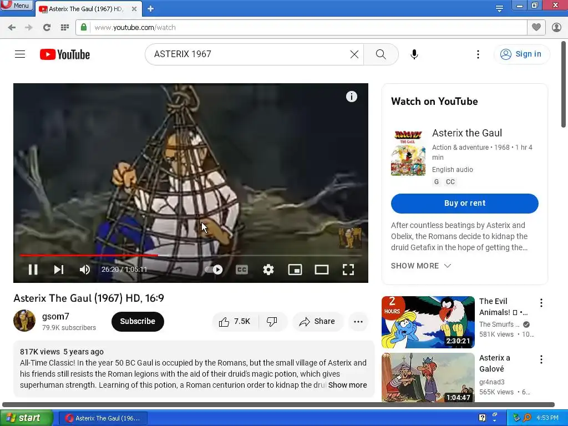The image size is (568, 426).
Task: Seek on the red video progress bar
Action: click(191, 255)
